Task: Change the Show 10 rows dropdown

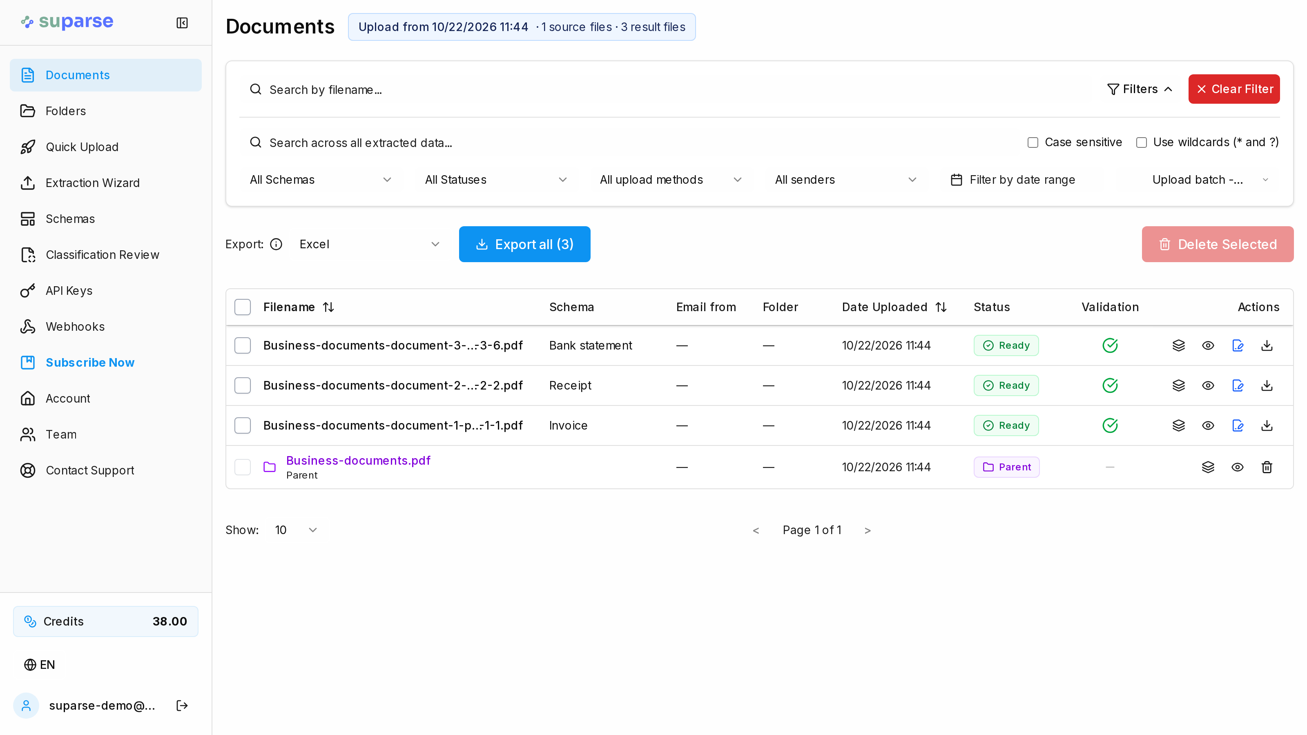Action: pos(296,530)
